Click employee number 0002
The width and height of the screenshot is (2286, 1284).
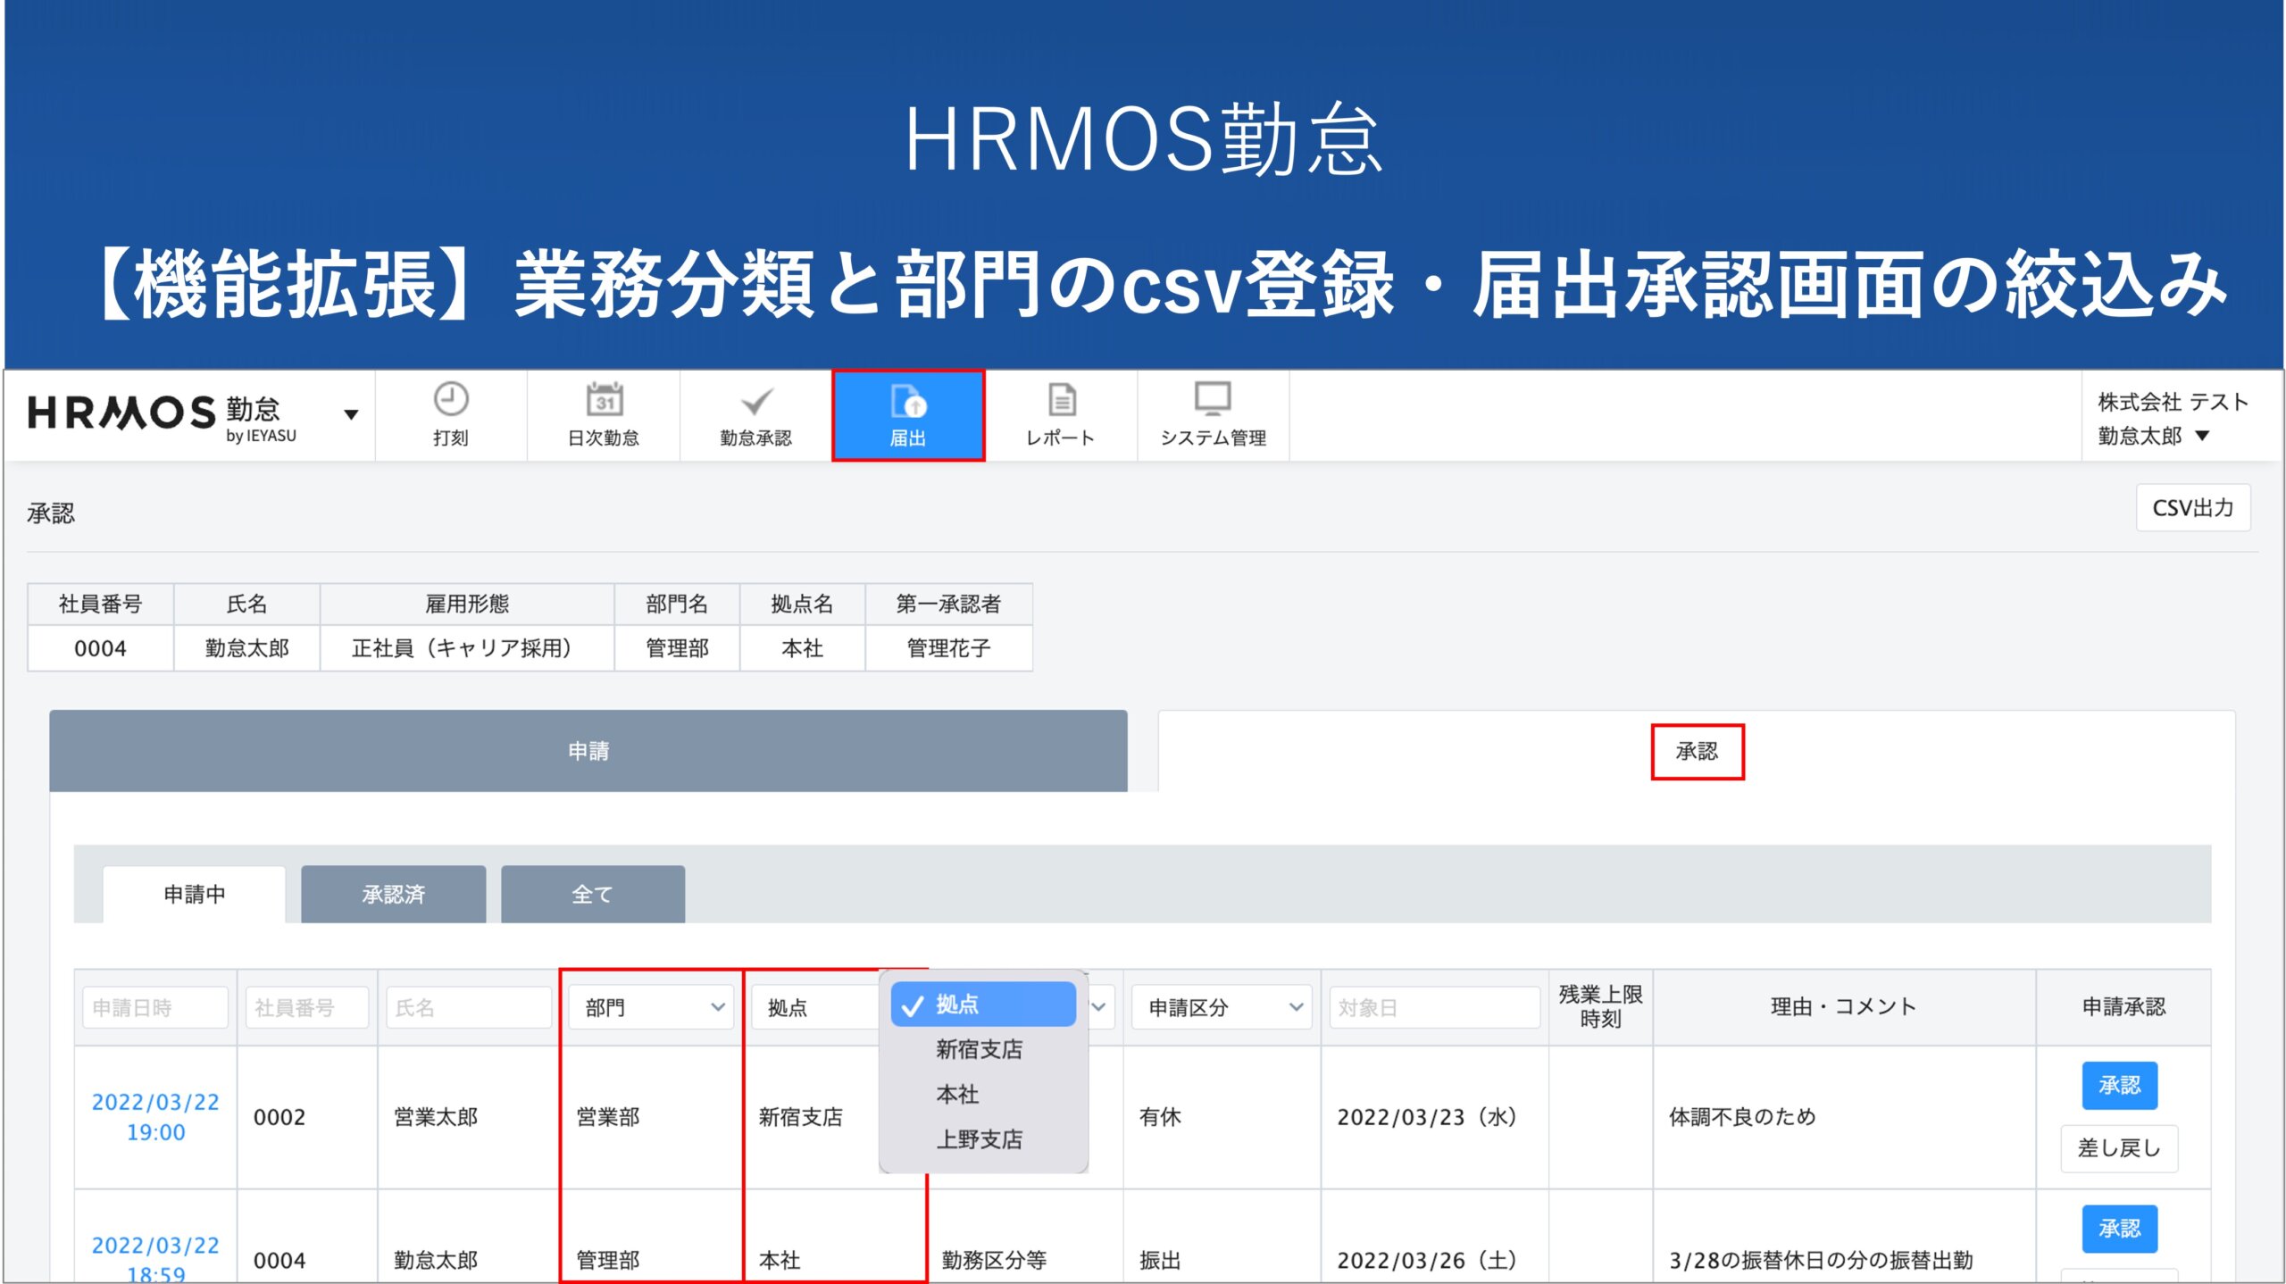click(x=279, y=1116)
